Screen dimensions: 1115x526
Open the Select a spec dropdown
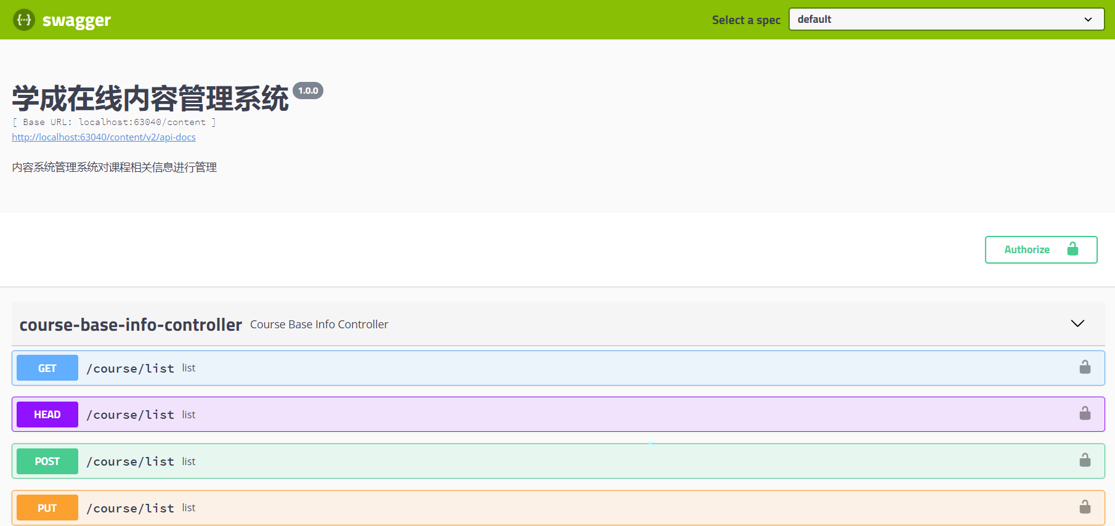(x=946, y=19)
